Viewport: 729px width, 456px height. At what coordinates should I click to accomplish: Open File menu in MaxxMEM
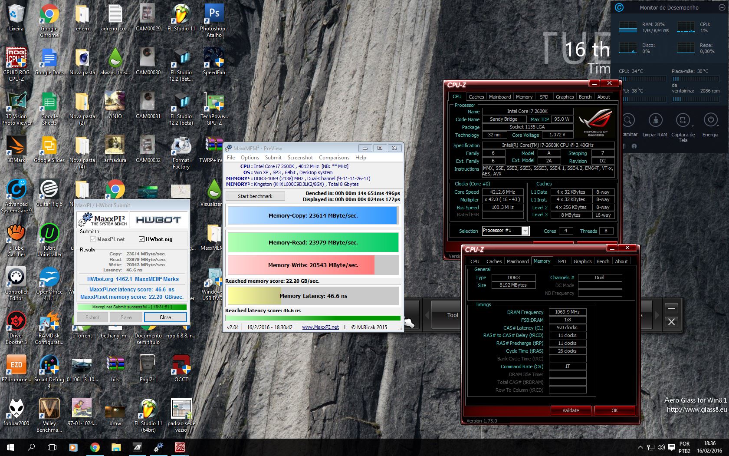pyautogui.click(x=231, y=158)
